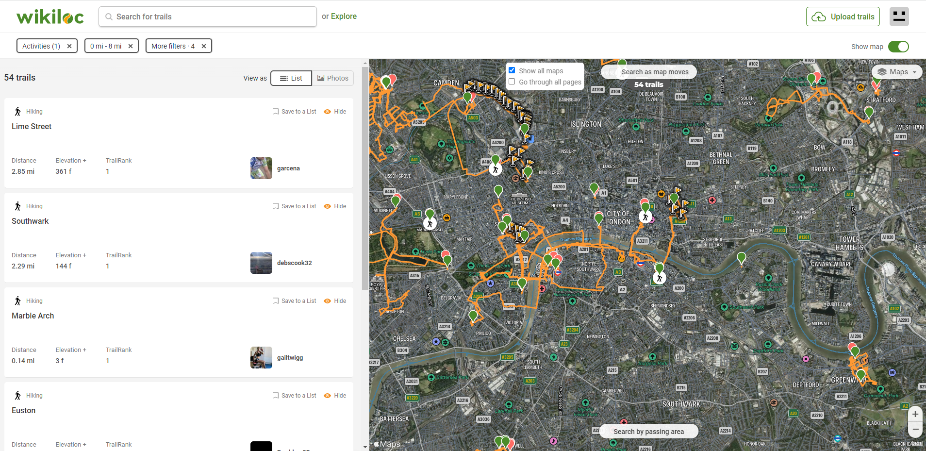This screenshot has width=926, height=451.
Task: Click hiker marker in City of London
Action: click(x=645, y=217)
